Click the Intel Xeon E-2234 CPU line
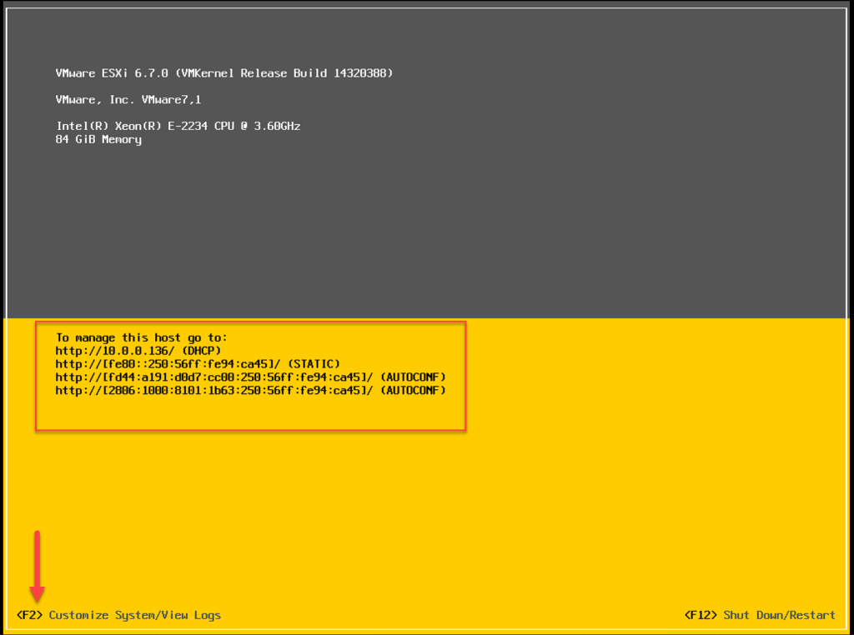Screen dimensions: 854x635 pos(177,126)
